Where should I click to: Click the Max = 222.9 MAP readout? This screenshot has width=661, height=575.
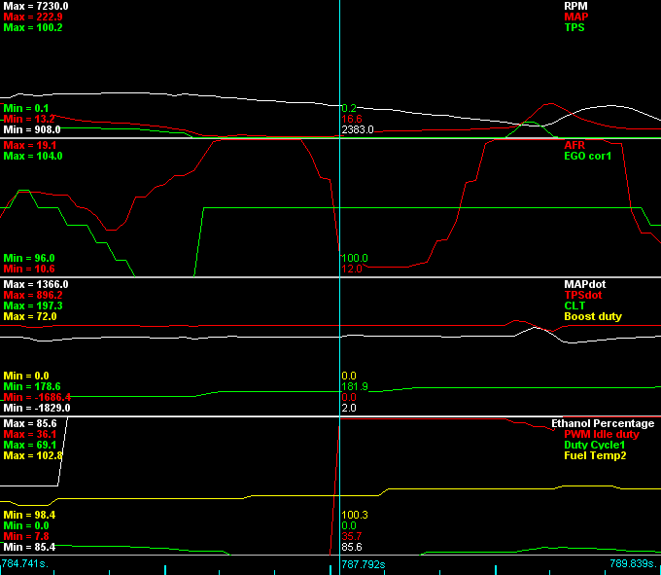(x=33, y=17)
